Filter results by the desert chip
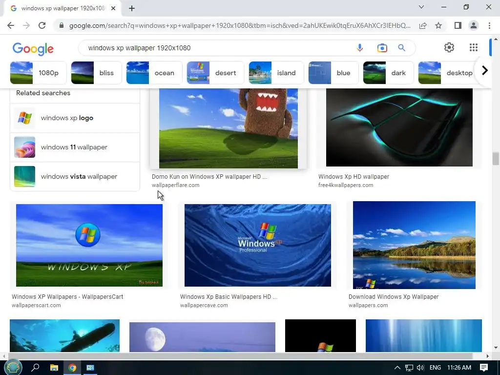 point(215,73)
